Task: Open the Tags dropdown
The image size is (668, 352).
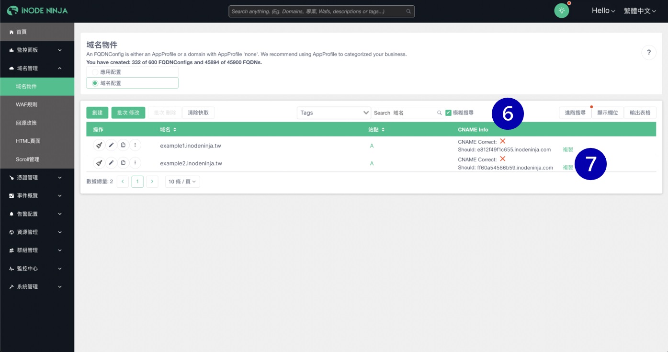Action: pos(334,113)
